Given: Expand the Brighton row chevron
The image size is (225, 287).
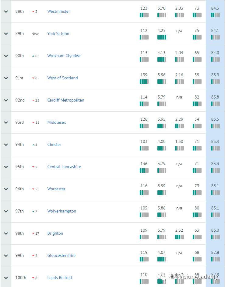Looking at the screenshot, I should click(x=6, y=233).
